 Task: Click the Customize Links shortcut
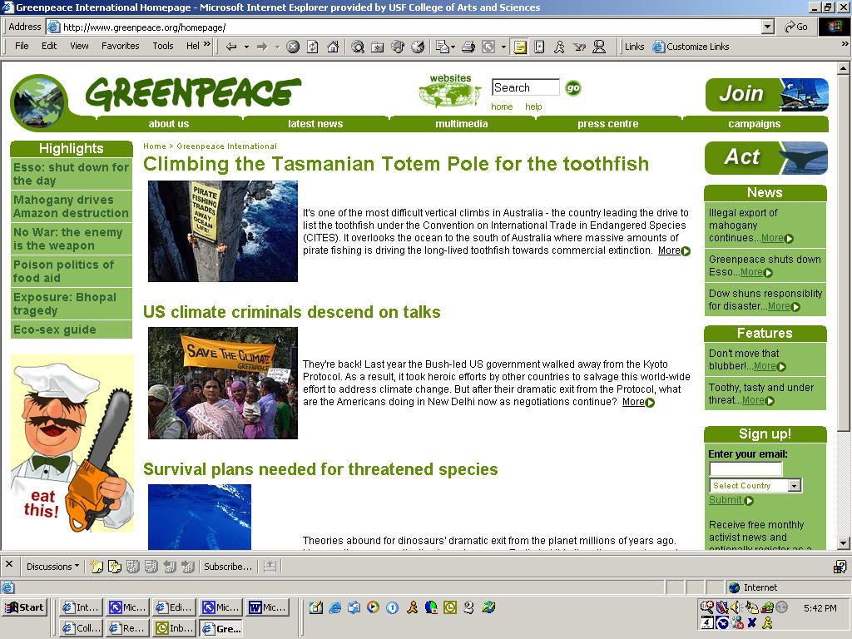pyautogui.click(x=691, y=47)
